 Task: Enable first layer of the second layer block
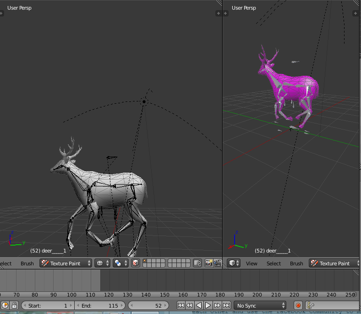[170, 261]
